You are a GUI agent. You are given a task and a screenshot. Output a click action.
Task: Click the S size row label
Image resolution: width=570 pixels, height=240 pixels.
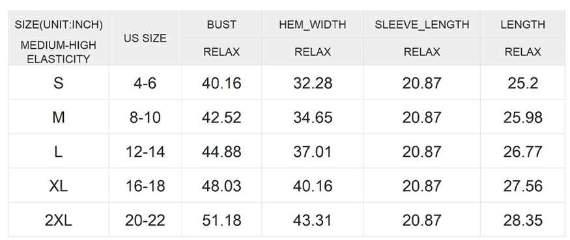[x=58, y=83]
